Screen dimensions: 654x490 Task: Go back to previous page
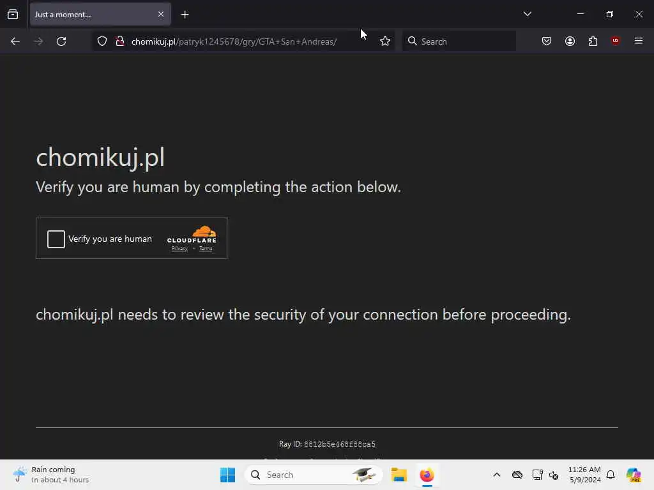tap(15, 41)
